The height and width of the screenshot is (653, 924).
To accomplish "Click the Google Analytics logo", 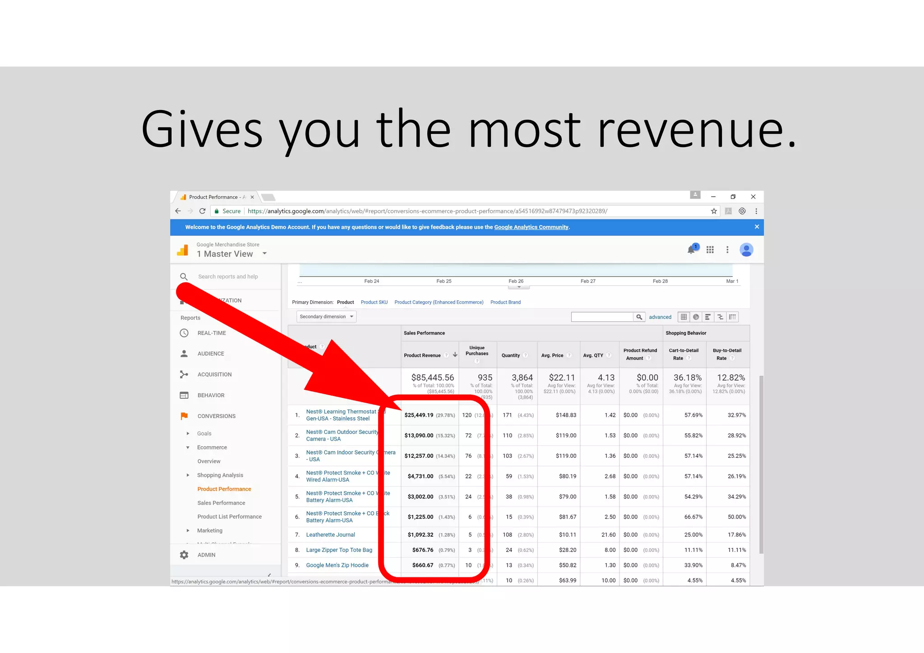I will (x=183, y=249).
